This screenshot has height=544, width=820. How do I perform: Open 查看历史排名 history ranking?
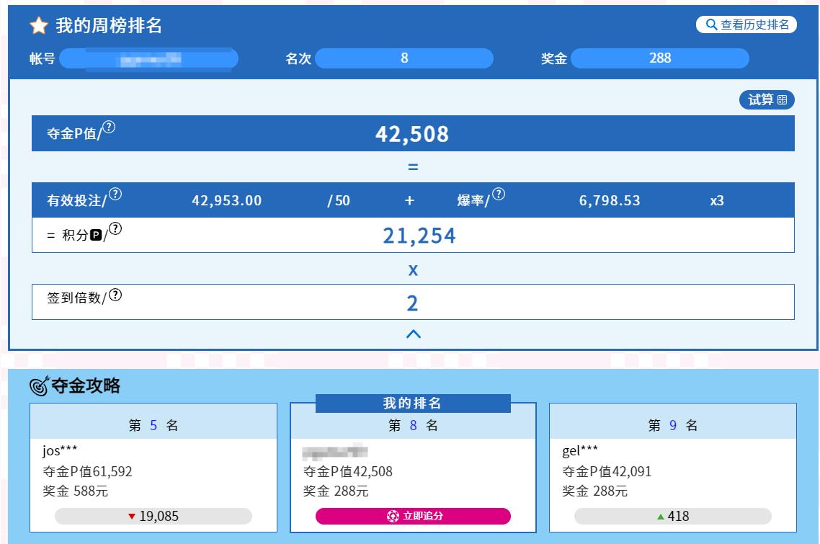tap(746, 24)
